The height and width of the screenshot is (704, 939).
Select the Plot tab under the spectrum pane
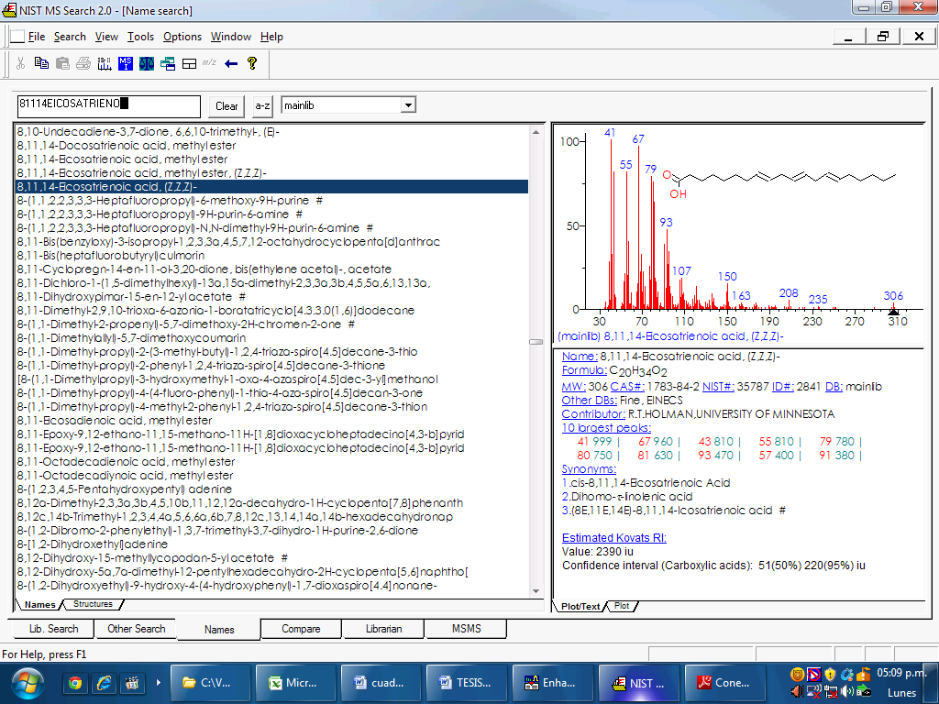tap(622, 606)
